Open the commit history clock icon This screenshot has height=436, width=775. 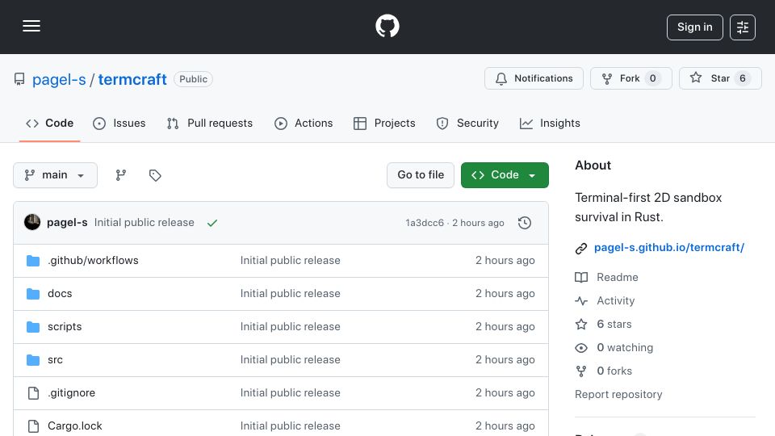[525, 223]
